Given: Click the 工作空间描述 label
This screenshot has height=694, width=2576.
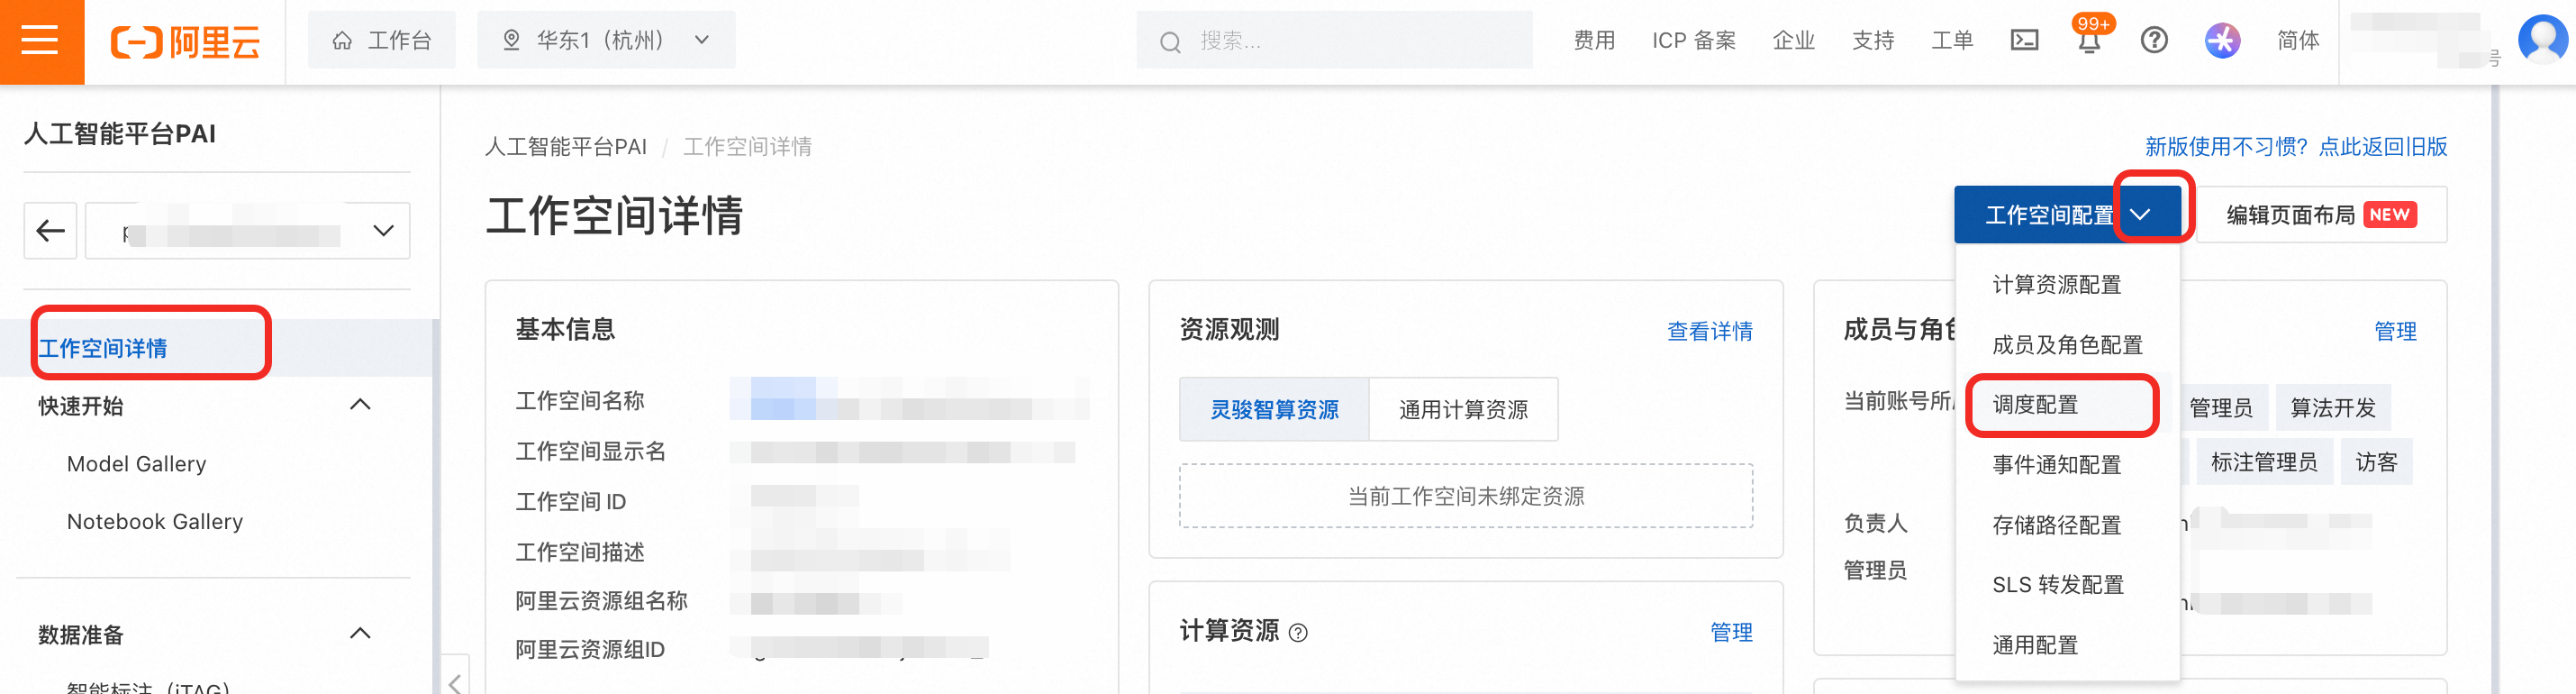Looking at the screenshot, I should click(579, 552).
